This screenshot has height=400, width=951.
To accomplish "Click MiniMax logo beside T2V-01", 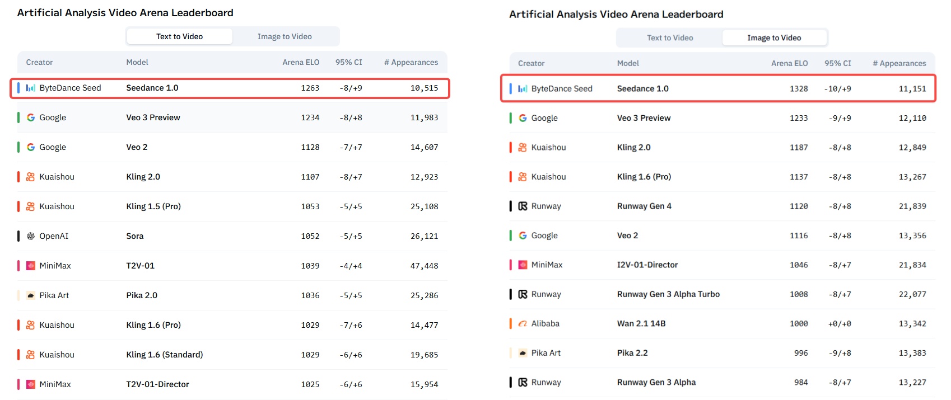I will click(31, 266).
